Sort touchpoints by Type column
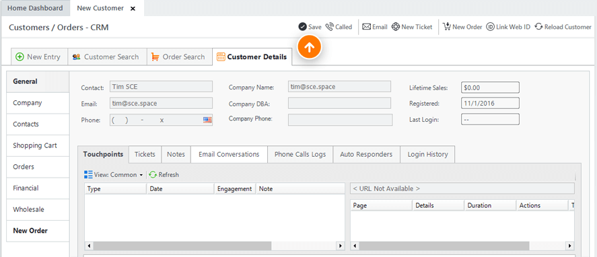Screen dimensions: 597x257 [x=116, y=188]
